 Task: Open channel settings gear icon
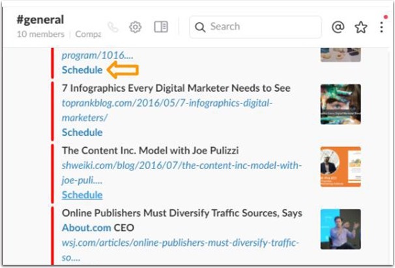136,27
